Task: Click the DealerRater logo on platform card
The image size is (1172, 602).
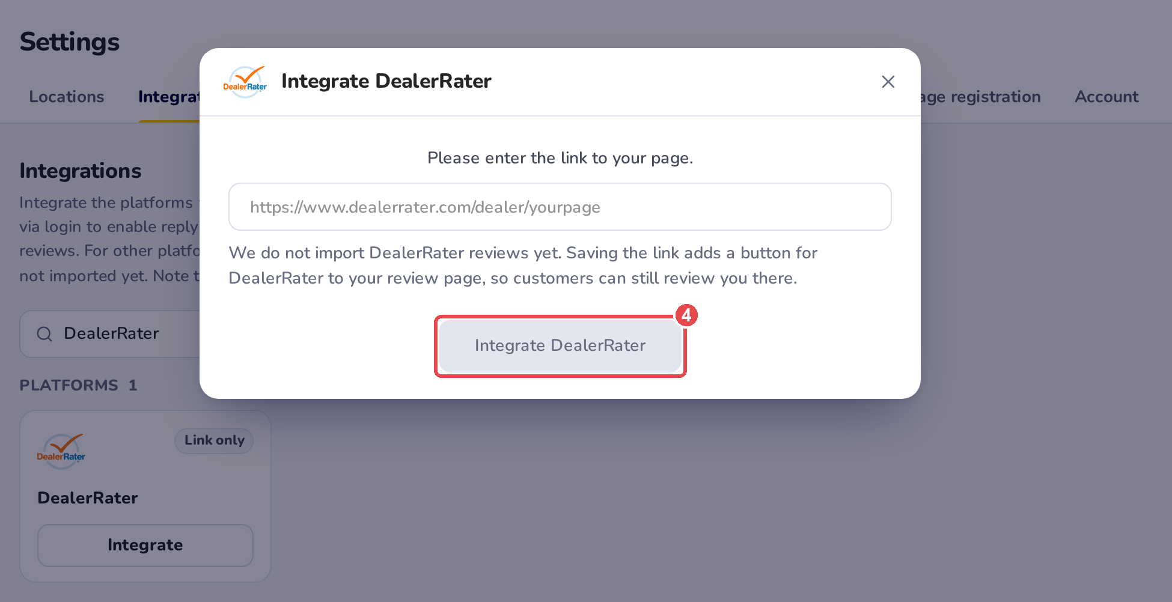Action: (61, 451)
